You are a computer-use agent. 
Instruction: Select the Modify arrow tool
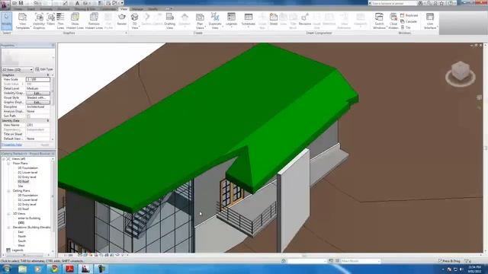(x=6, y=21)
